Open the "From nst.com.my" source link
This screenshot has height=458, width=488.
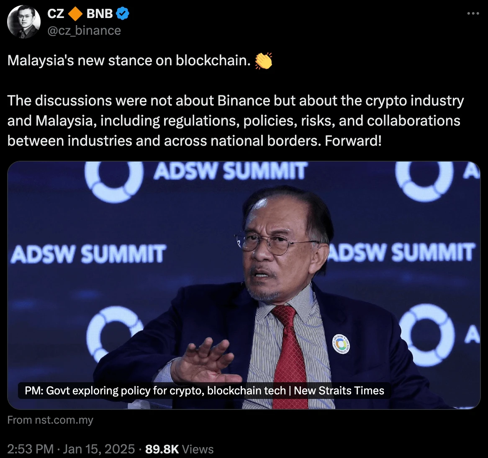[50, 420]
